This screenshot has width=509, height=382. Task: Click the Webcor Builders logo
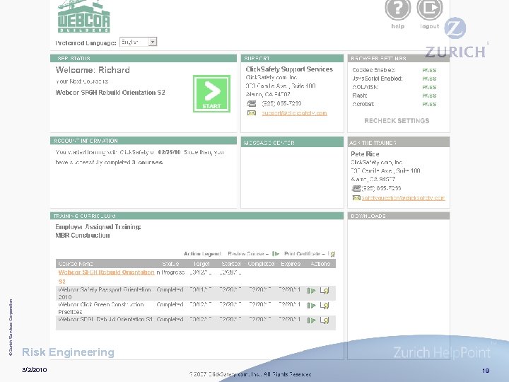coord(83,16)
